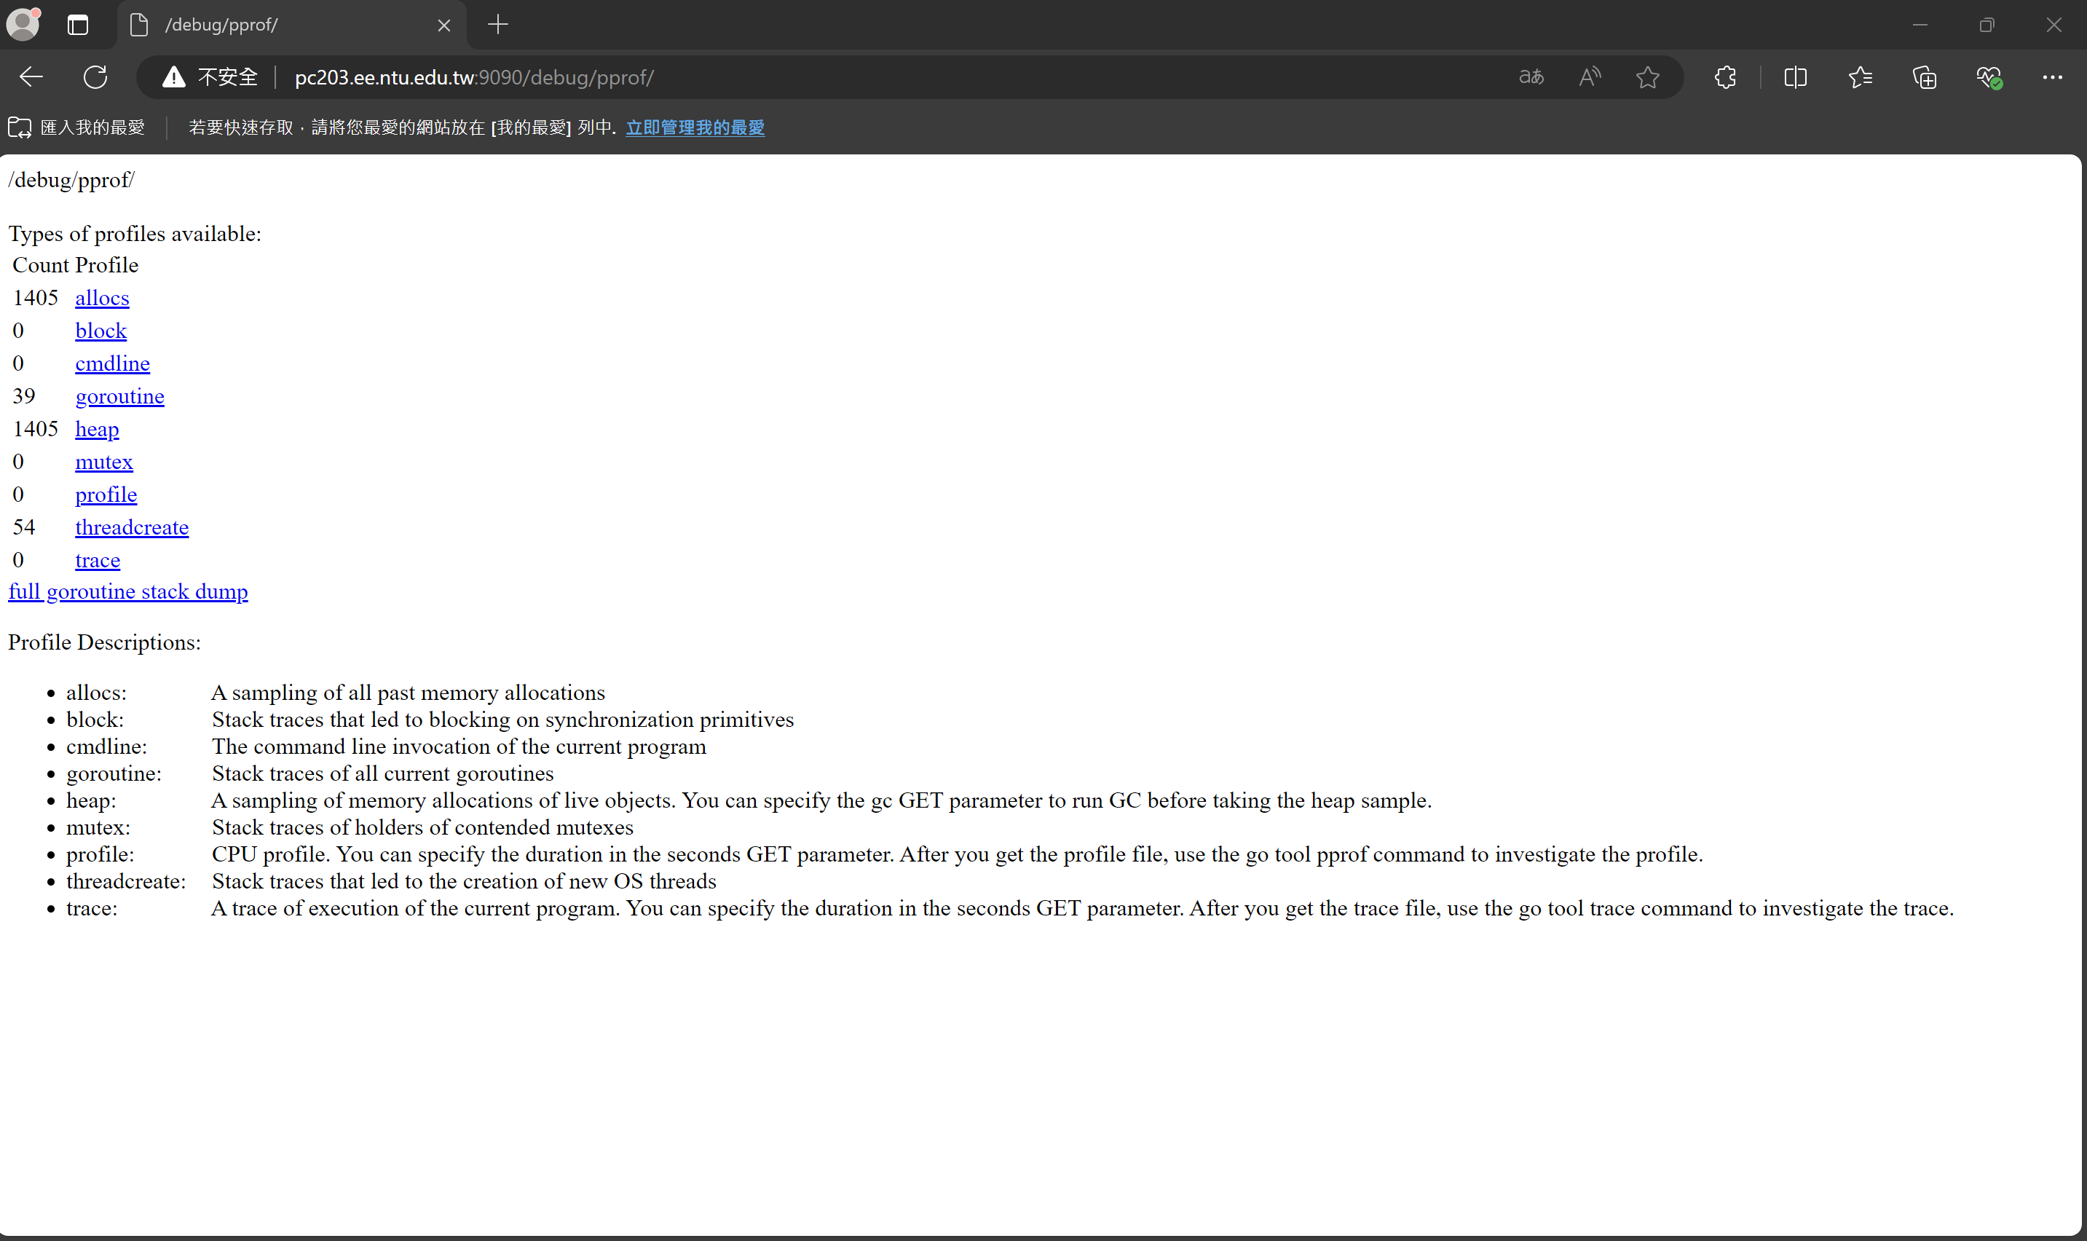The image size is (2087, 1241).
Task: Open the translate page icon
Action: (x=1531, y=77)
